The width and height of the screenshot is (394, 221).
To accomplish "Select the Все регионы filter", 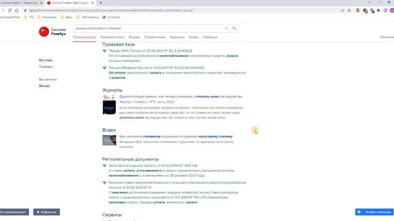I will [48, 79].
